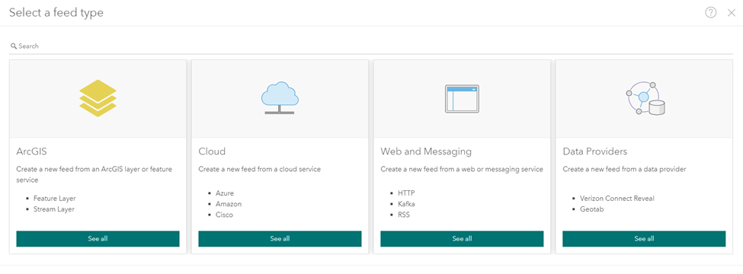Click the yellow ArcGIS layers icon

[x=98, y=98]
